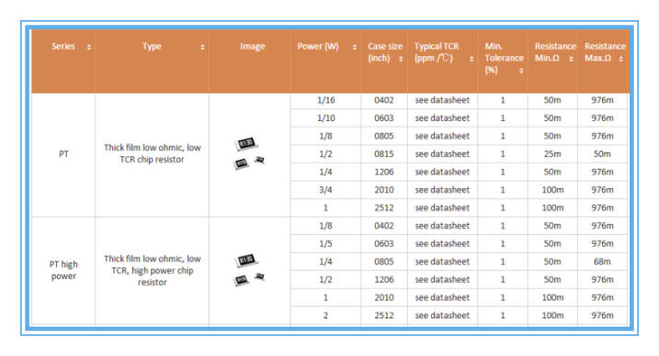Viewport: 659px width, 356px height.
Task: Open see datasheet for PT 2512 1W
Action: pos(442,207)
